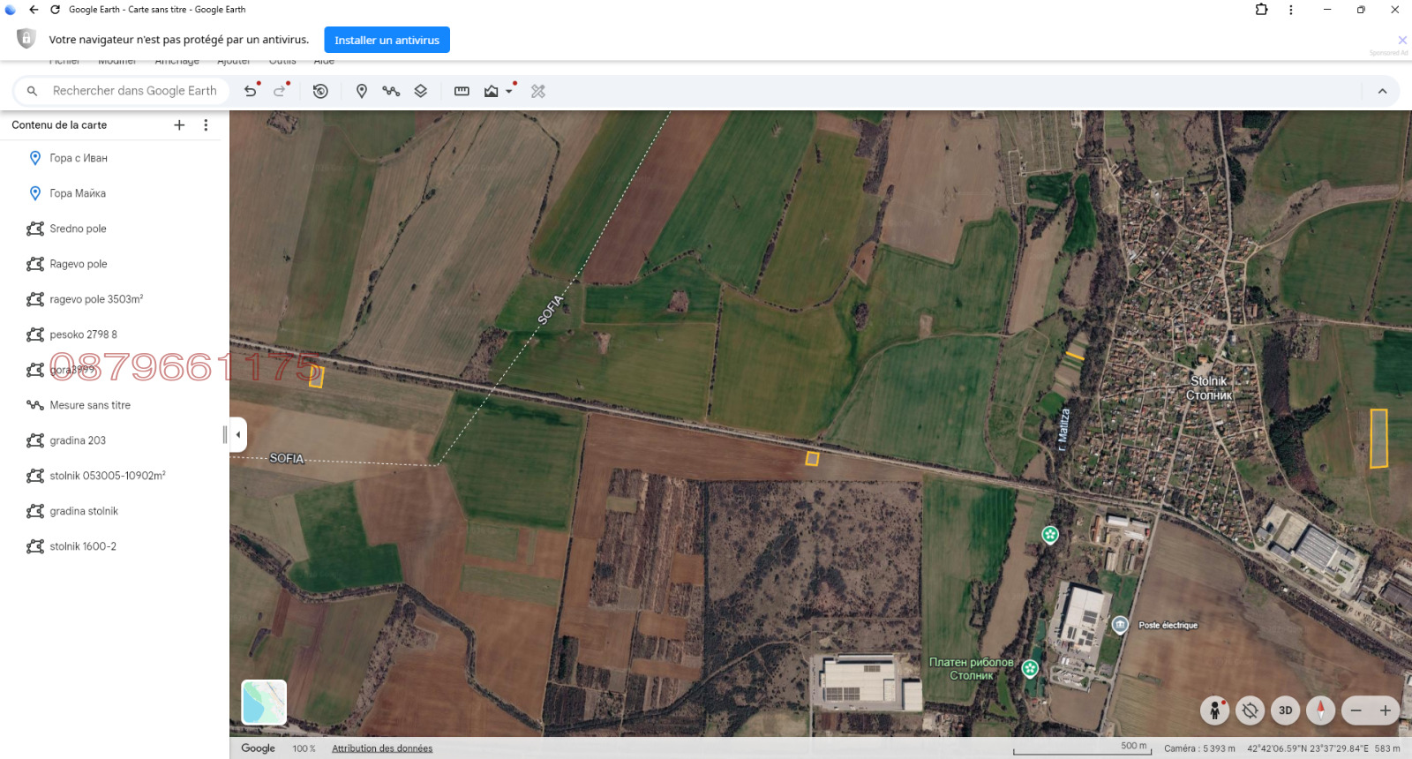The image size is (1412, 759).
Task: Click the green marker north of the warehouse
Action: pyautogui.click(x=1050, y=534)
